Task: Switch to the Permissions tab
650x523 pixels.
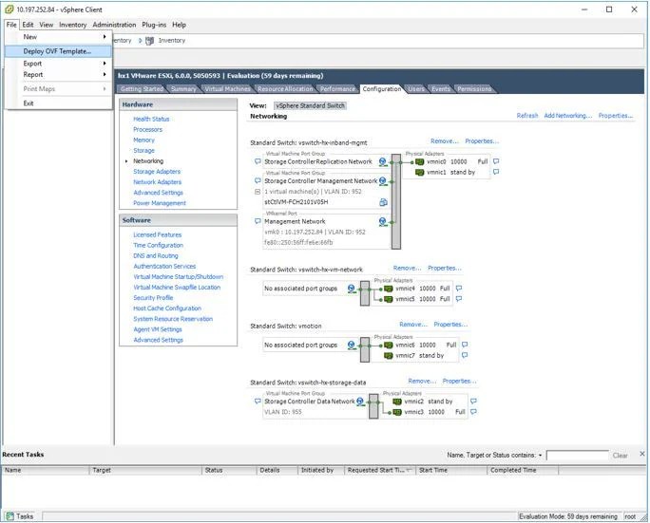Action: click(x=474, y=89)
